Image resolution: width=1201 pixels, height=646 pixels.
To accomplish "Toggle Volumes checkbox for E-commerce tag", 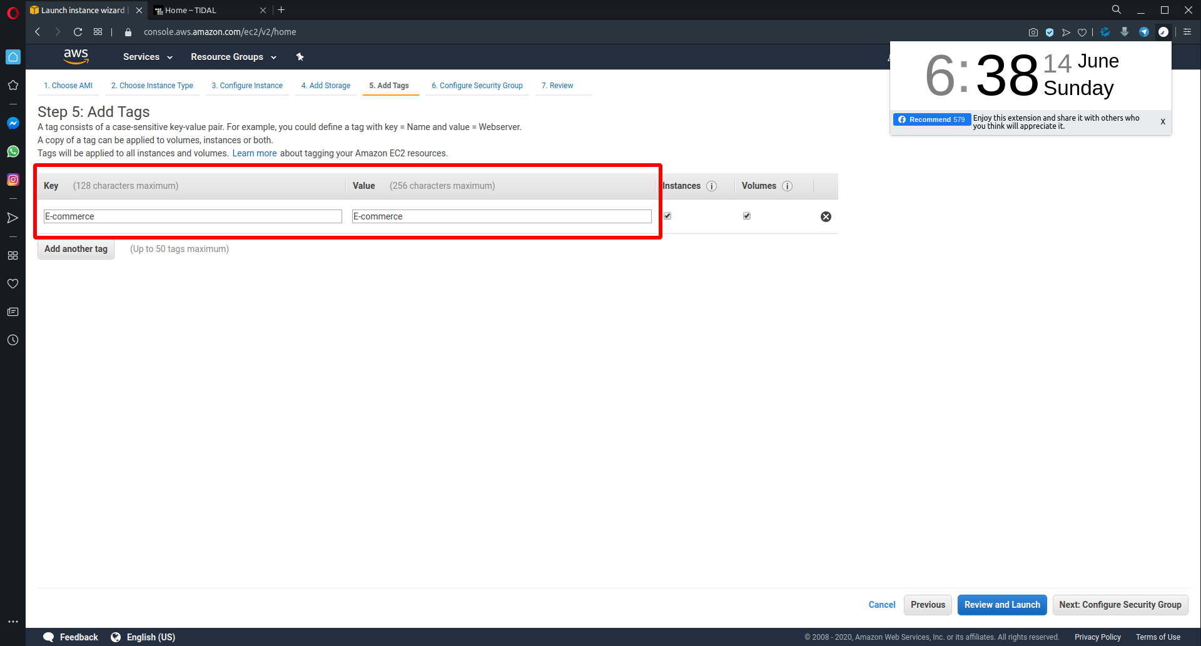I will pyautogui.click(x=747, y=216).
